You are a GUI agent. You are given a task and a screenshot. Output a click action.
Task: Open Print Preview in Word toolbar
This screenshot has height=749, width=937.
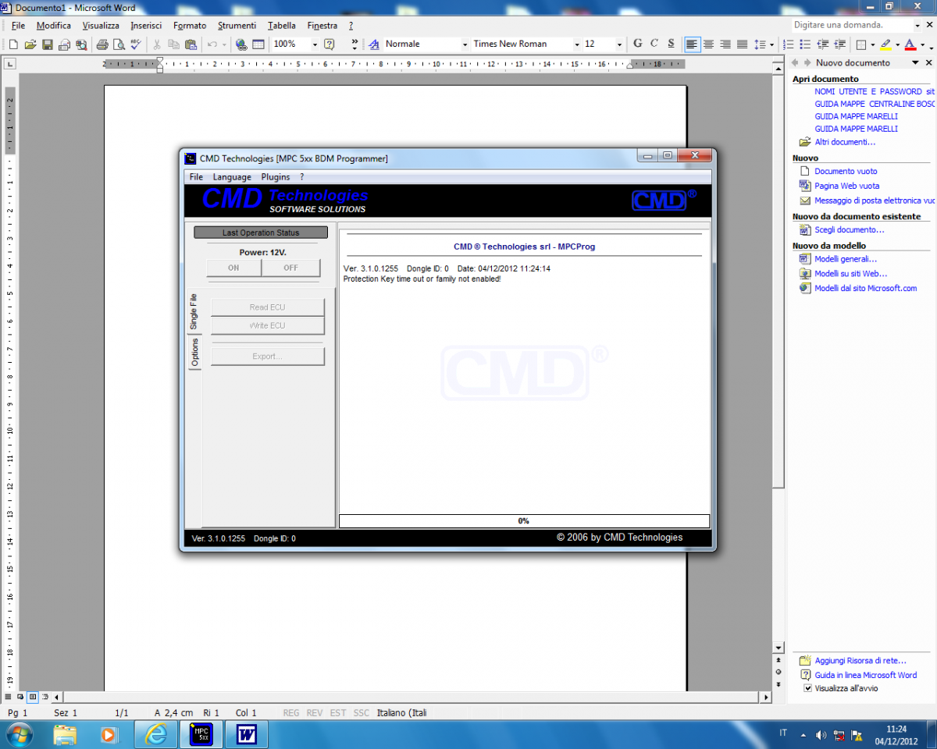119,44
